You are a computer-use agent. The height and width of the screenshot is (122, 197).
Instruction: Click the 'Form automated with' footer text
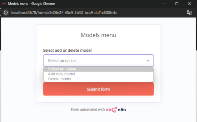point(88,110)
